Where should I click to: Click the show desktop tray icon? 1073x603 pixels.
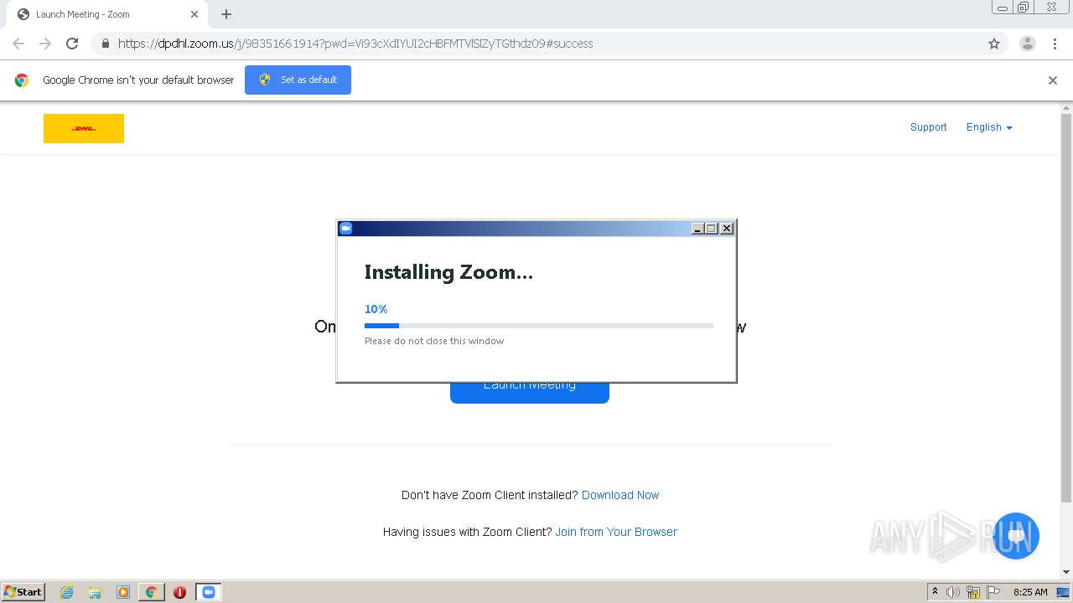[x=1063, y=592]
